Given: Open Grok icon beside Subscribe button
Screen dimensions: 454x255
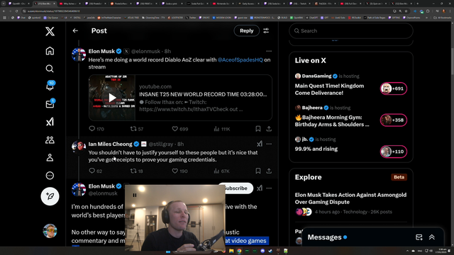Looking at the screenshot, I should click(x=260, y=188).
